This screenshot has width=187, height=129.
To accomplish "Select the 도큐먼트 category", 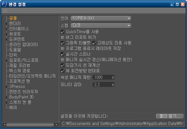I will 17,39.
